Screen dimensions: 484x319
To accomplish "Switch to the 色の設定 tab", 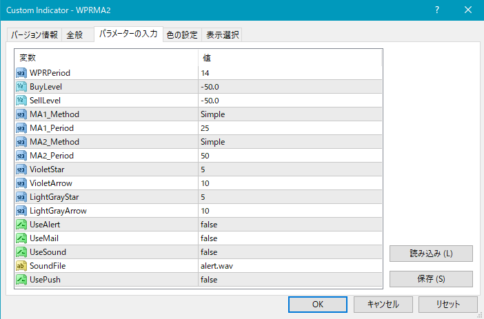I will (182, 35).
